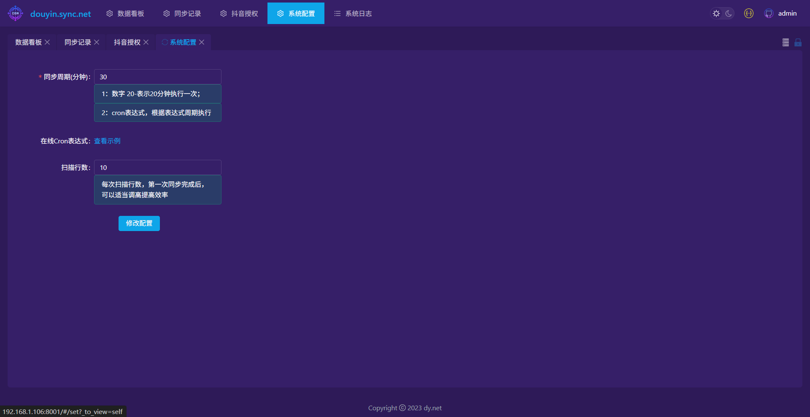Click the GitHub avatar icon beside admin
Screen dimensions: 810x417
pos(769,13)
